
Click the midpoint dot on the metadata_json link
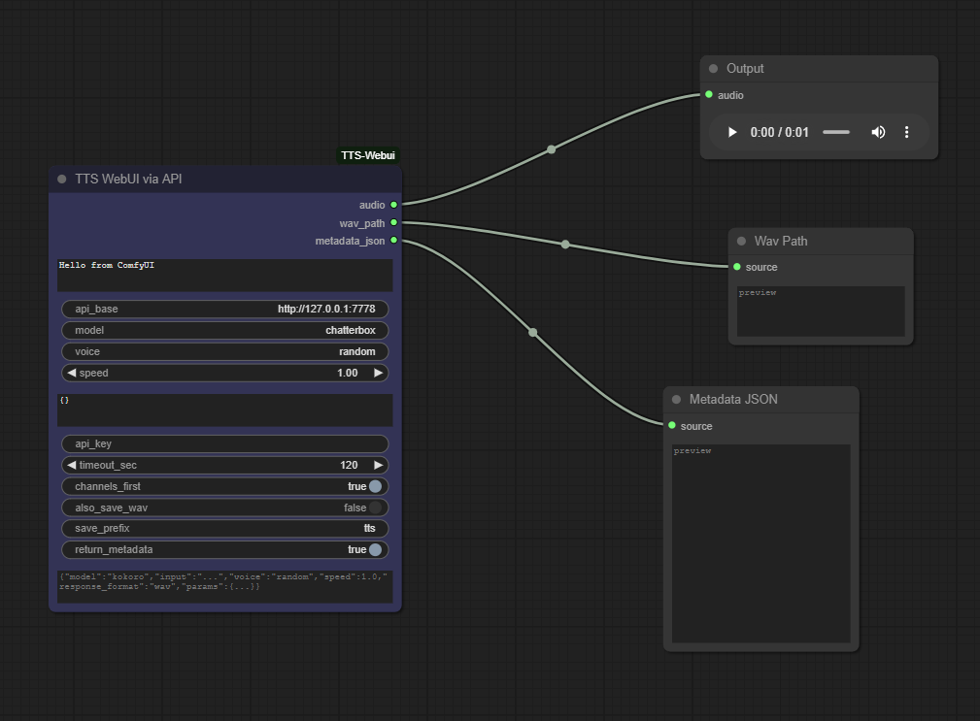point(533,332)
